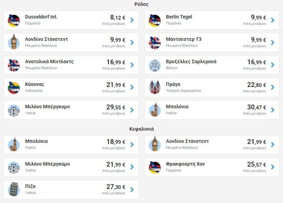Select the Dusseldorf Int. destination name
This screenshot has width=283, height=203.
pos(41,17)
